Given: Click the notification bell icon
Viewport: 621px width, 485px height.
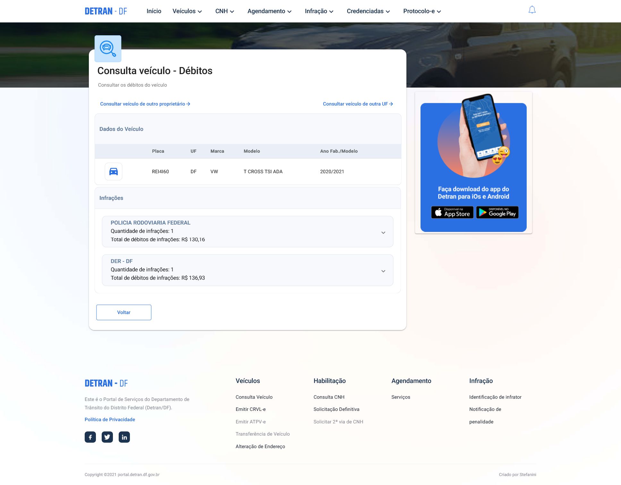Looking at the screenshot, I should [532, 10].
